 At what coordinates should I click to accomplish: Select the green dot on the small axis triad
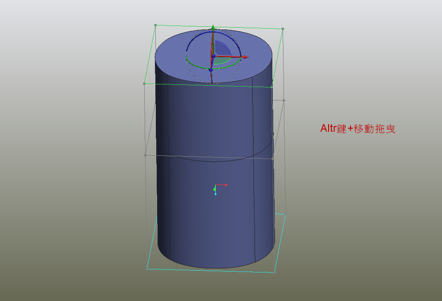click(x=214, y=189)
